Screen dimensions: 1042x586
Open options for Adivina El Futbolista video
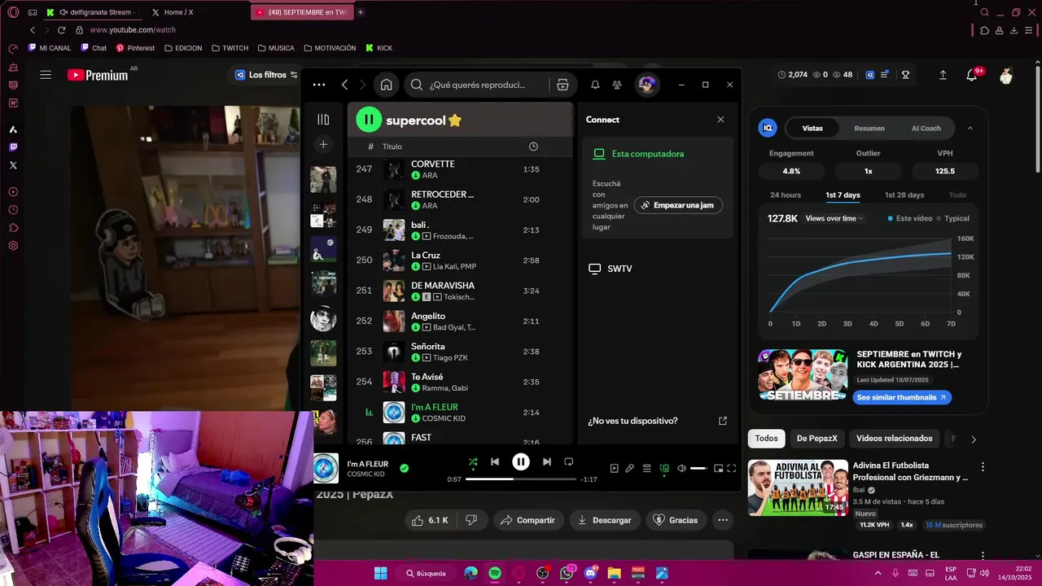point(983,467)
